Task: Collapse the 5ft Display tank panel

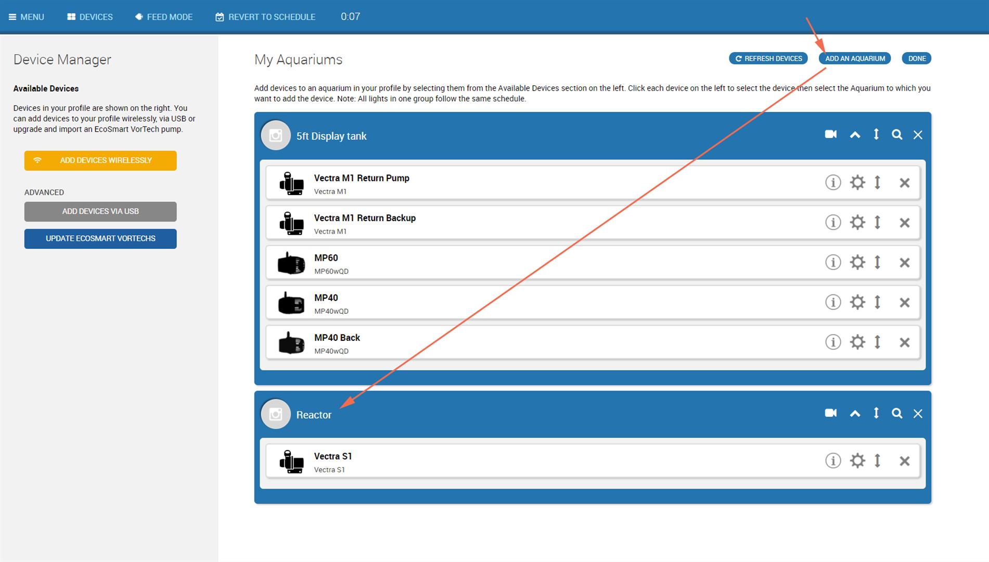Action: point(855,135)
